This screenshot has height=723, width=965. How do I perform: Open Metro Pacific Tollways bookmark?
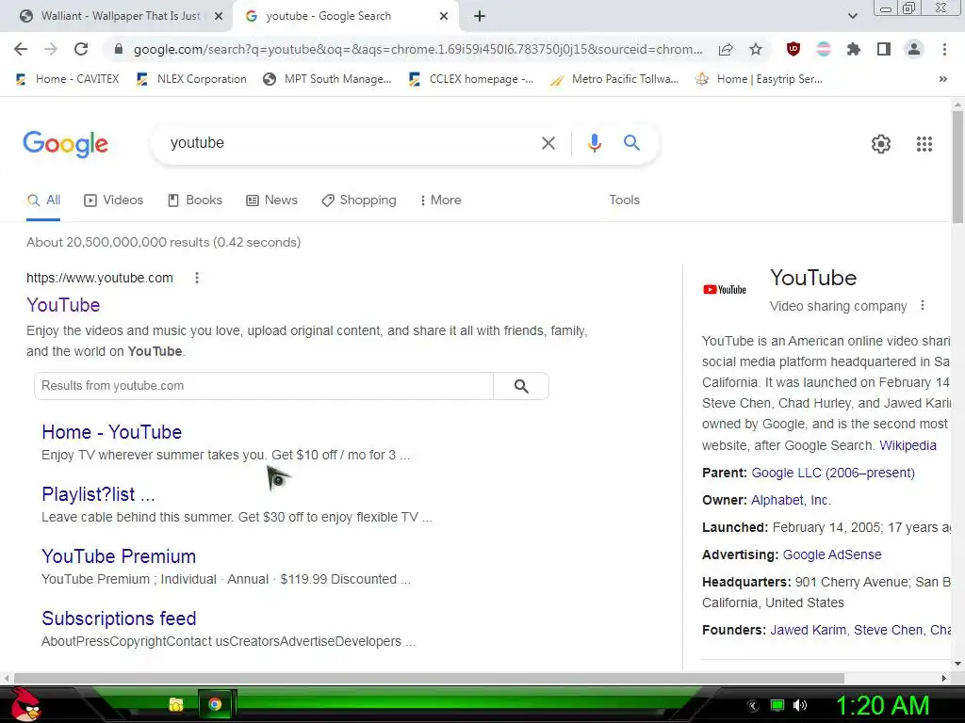tap(614, 79)
